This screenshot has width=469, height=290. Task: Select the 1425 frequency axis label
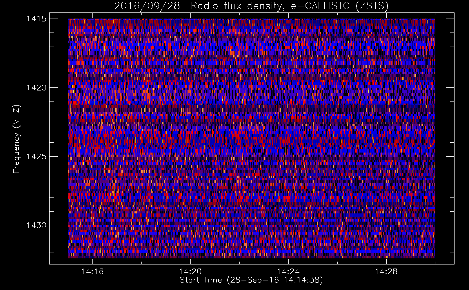click(36, 157)
